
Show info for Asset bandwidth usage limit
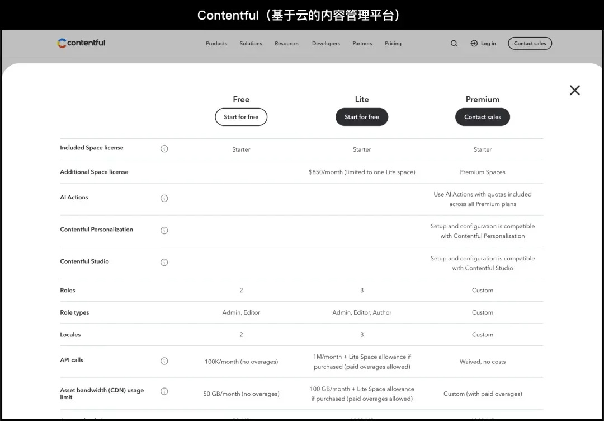164,391
